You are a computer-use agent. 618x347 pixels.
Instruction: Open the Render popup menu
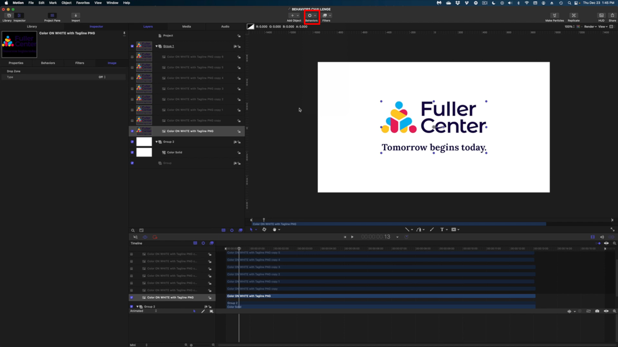pyautogui.click(x=590, y=27)
